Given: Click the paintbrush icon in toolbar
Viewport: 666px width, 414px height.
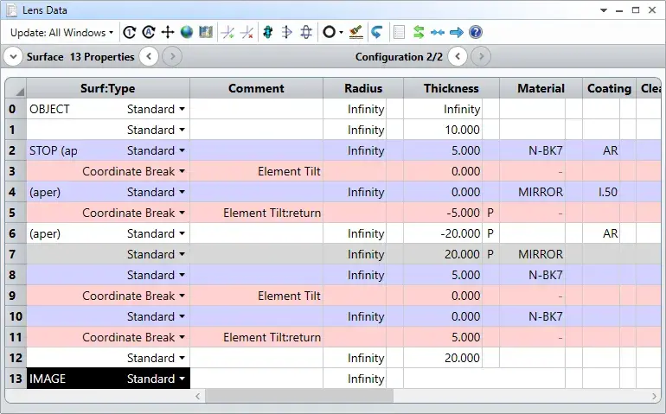Looking at the screenshot, I should point(356,32).
